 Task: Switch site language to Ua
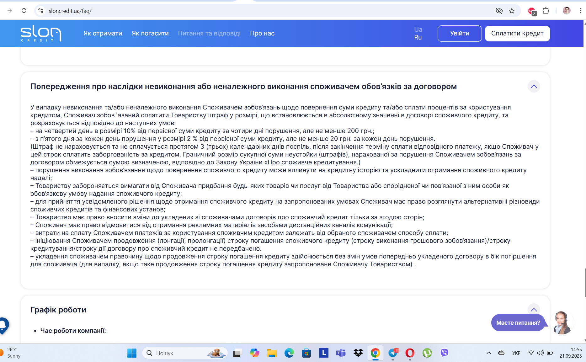pyautogui.click(x=418, y=29)
